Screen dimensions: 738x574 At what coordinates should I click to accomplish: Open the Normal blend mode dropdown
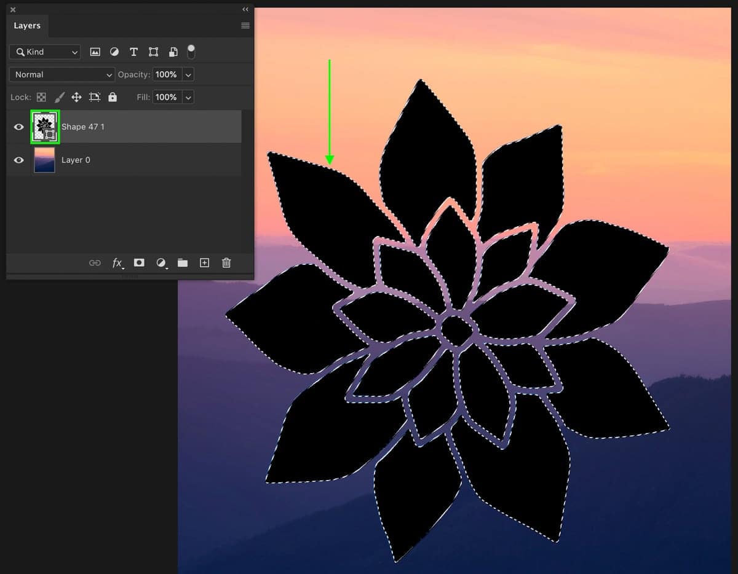pos(62,74)
